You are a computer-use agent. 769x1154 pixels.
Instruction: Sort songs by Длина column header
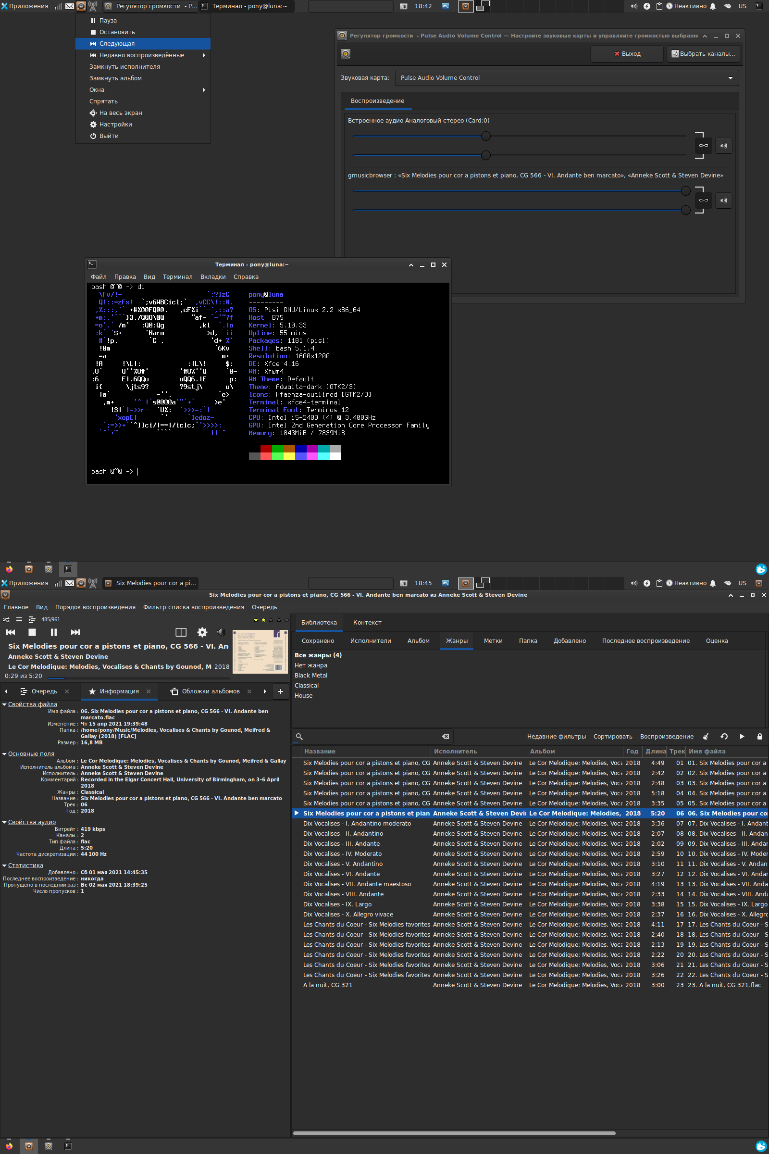point(655,751)
